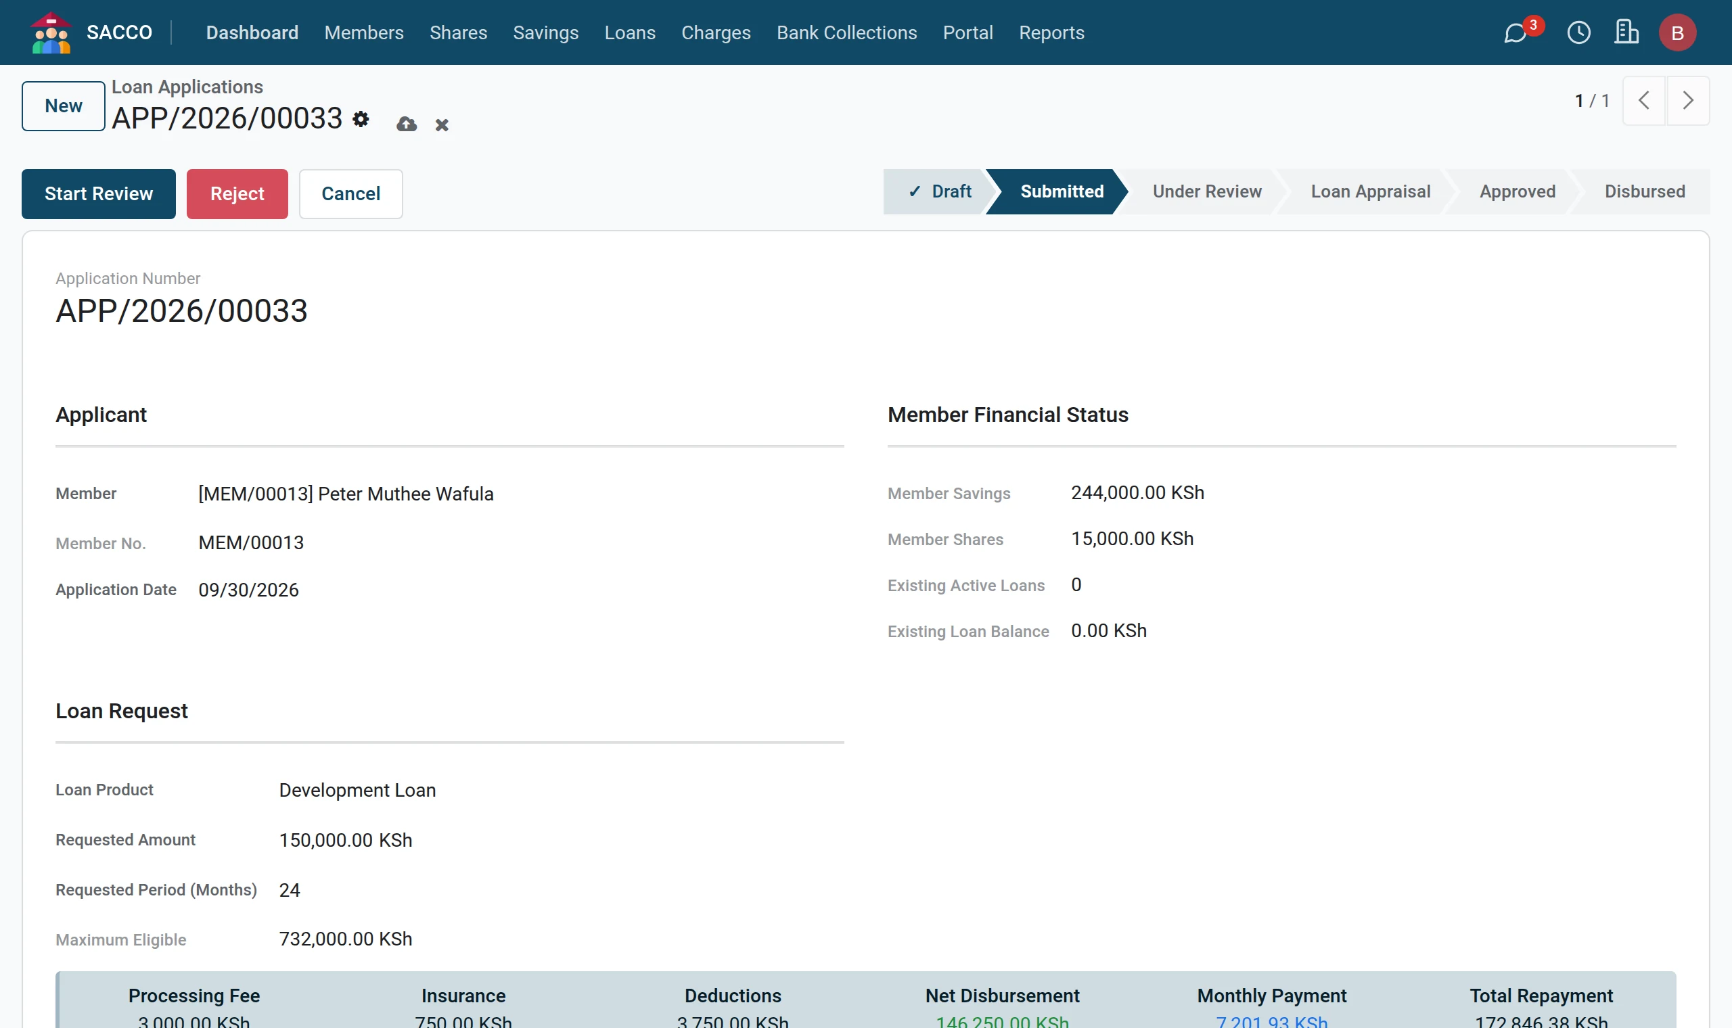
Task: Open the messages chat bubble icon
Action: click(x=1516, y=32)
